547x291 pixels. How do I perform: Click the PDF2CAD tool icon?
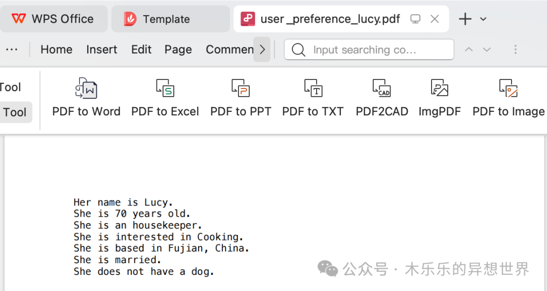(x=382, y=89)
